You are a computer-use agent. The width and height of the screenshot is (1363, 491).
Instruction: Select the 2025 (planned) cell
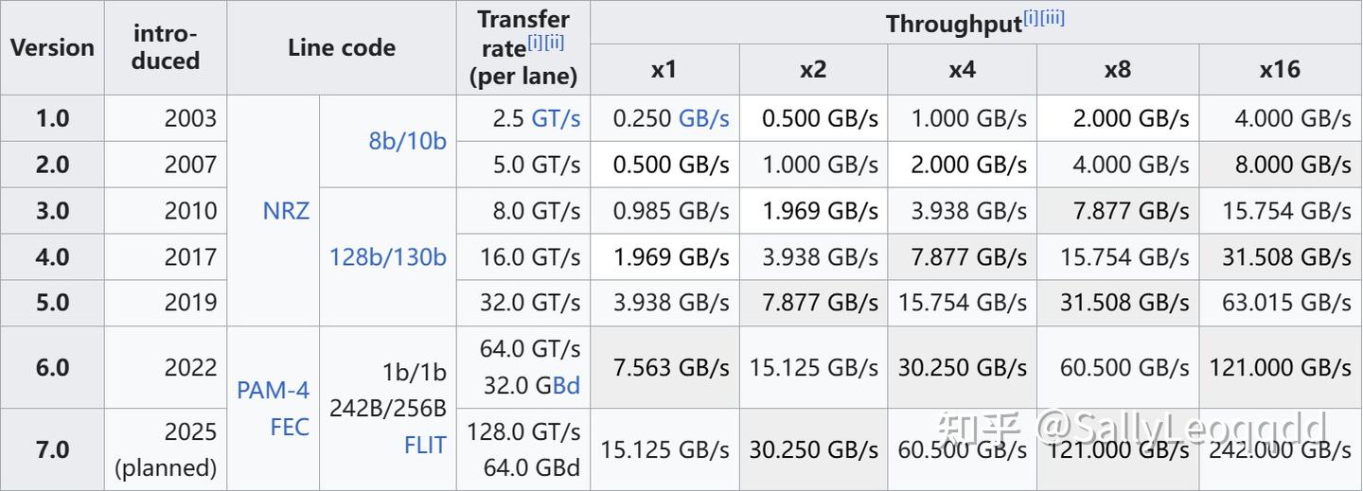pyautogui.click(x=166, y=449)
